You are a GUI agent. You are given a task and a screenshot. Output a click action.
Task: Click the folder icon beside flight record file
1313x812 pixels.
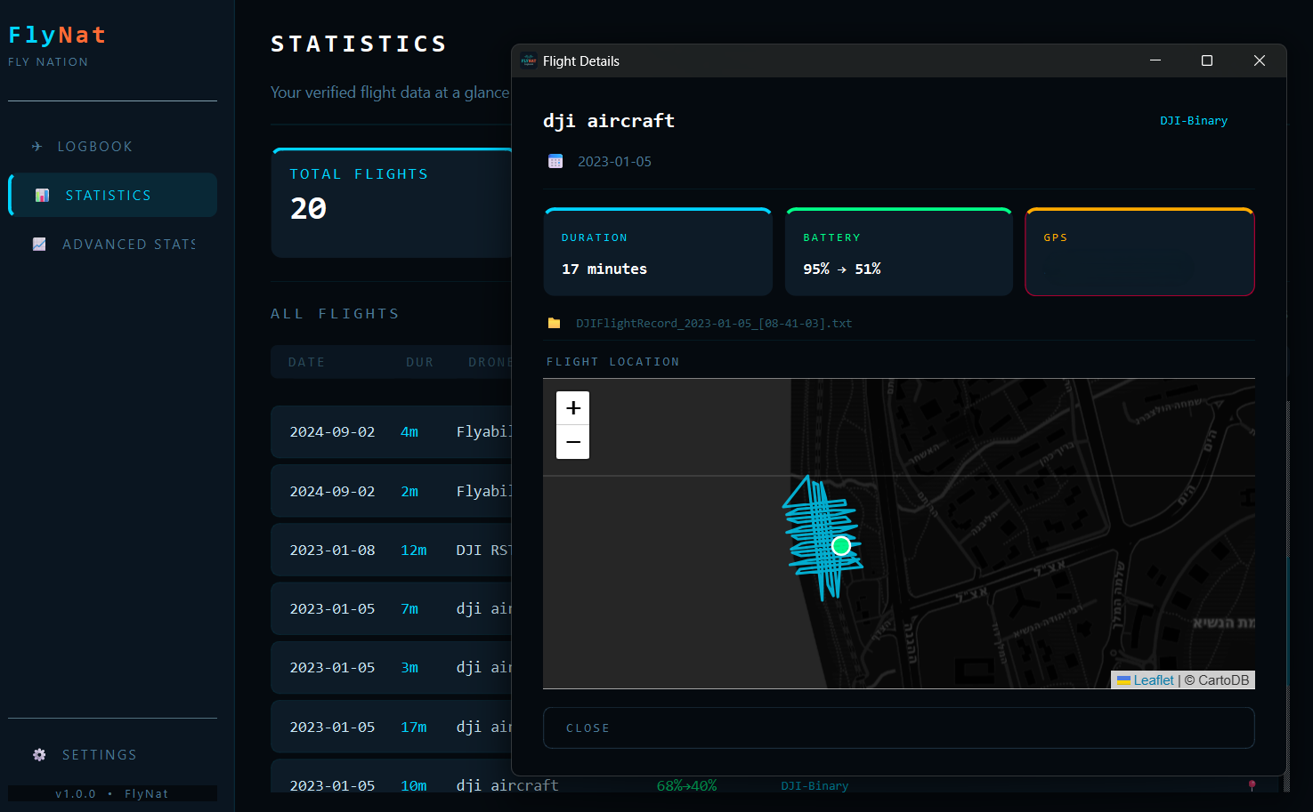554,323
